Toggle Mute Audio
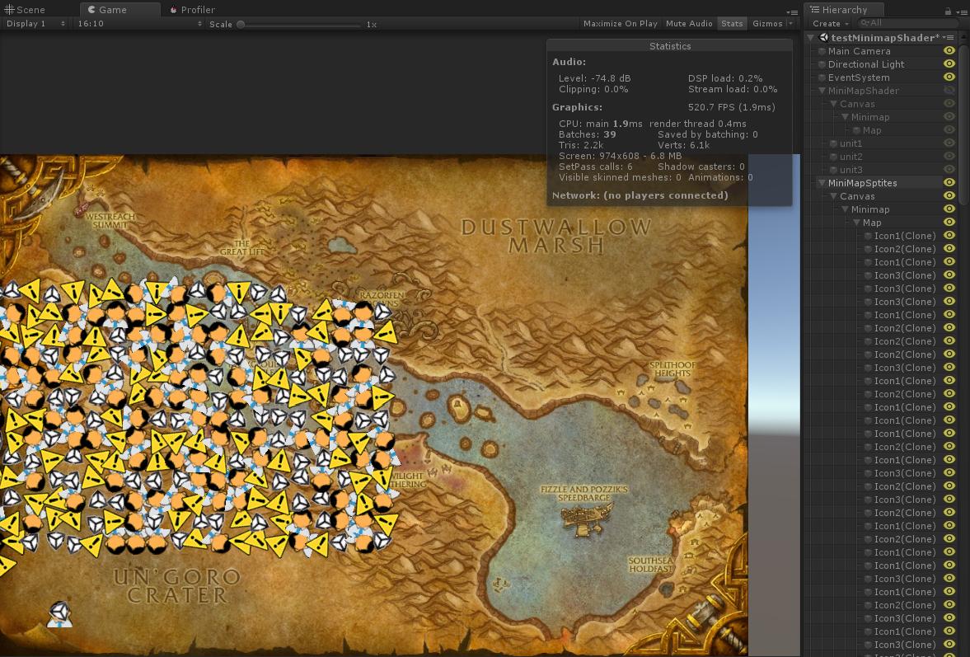The image size is (970, 657). (x=689, y=24)
